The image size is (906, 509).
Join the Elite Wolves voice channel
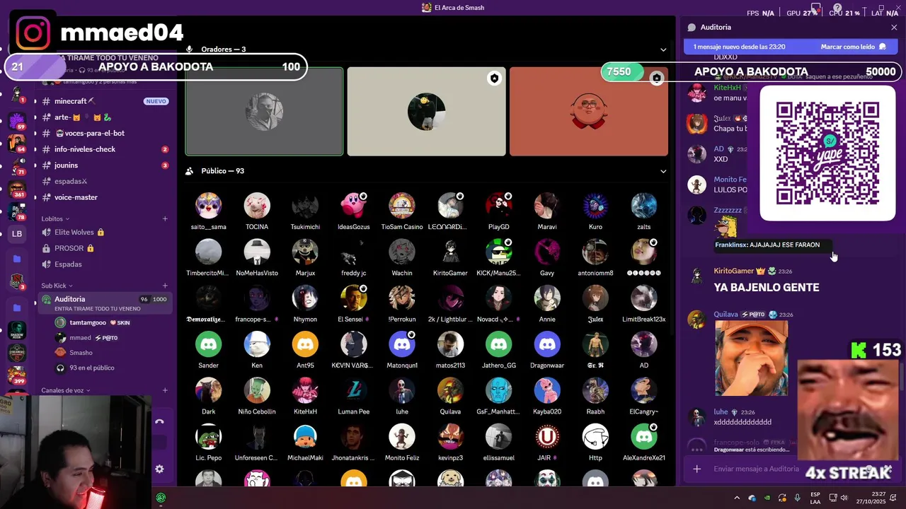coord(106,232)
